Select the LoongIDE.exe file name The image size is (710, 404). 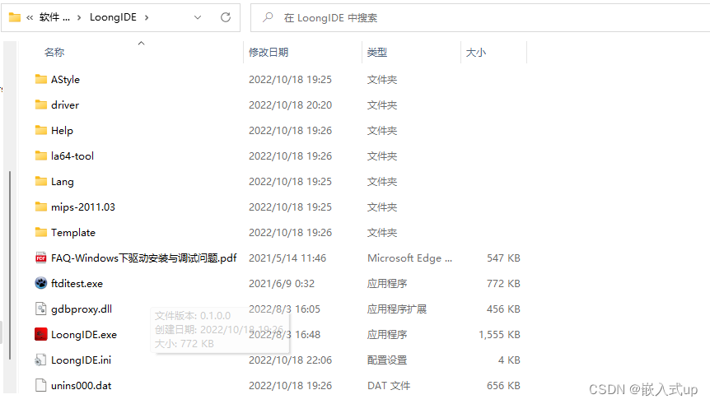(84, 335)
